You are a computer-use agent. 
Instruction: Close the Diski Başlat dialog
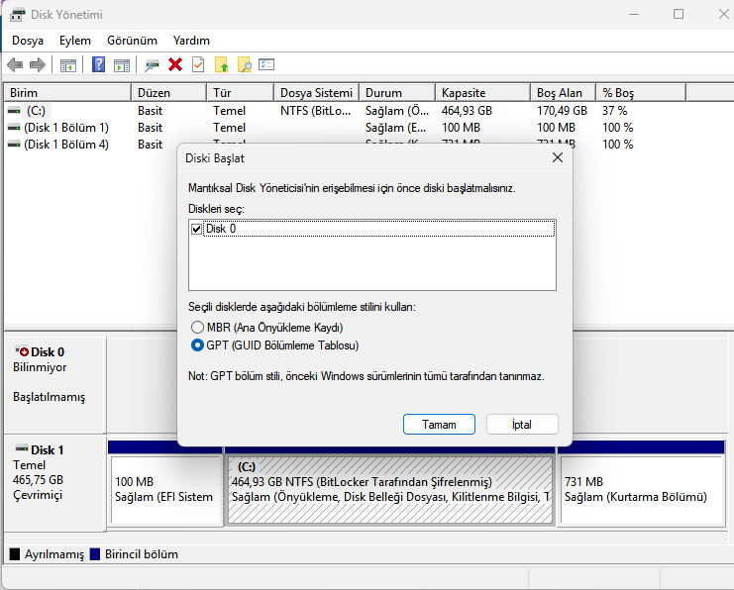pyautogui.click(x=558, y=158)
